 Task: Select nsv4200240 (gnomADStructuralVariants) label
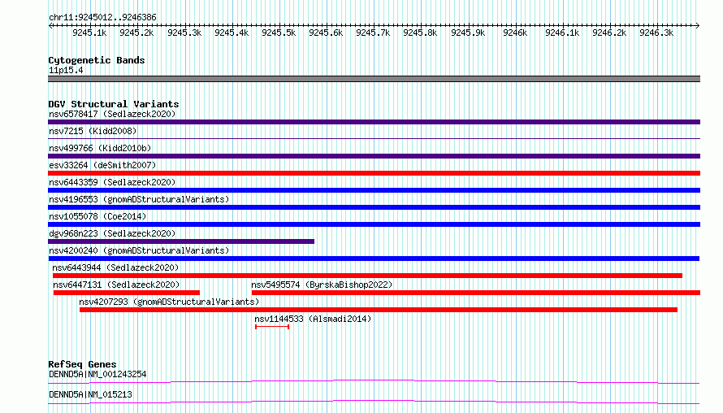(x=139, y=250)
